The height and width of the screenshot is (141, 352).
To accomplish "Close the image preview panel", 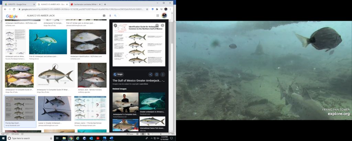I will [x=115, y=25].
